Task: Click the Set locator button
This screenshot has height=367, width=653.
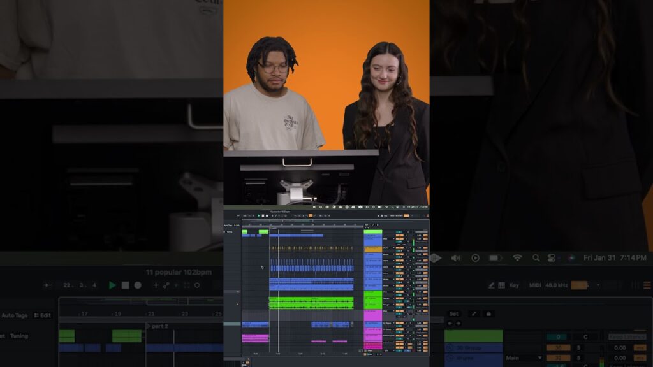Action: click(x=453, y=313)
